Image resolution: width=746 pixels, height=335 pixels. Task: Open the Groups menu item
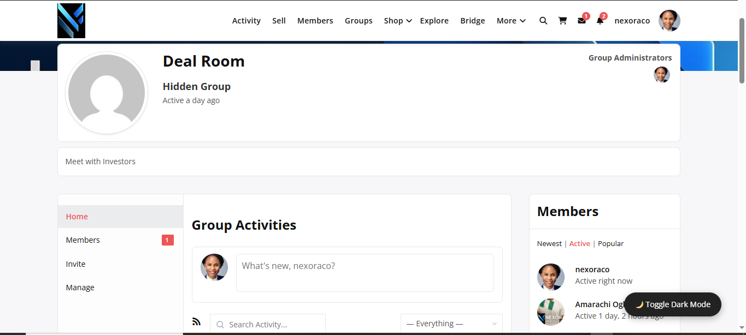pyautogui.click(x=359, y=21)
